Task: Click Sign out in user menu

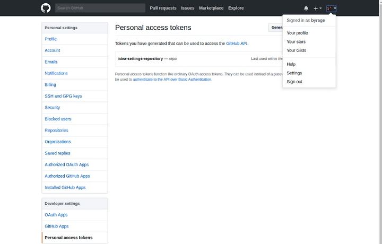Action: [x=309, y=82]
